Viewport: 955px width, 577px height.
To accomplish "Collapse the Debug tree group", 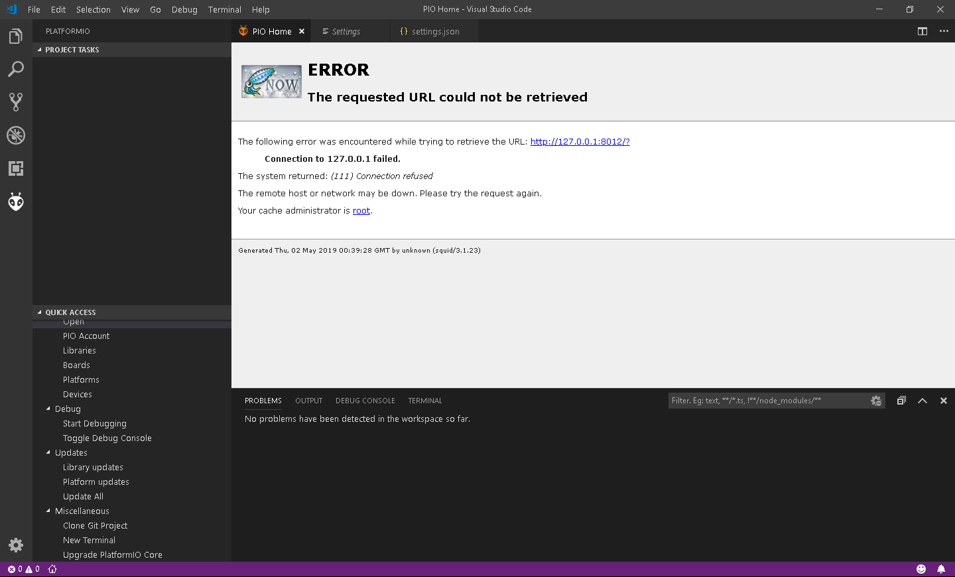I will [x=48, y=409].
